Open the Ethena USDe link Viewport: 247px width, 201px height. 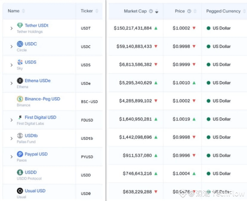pyautogui.click(x=38, y=80)
